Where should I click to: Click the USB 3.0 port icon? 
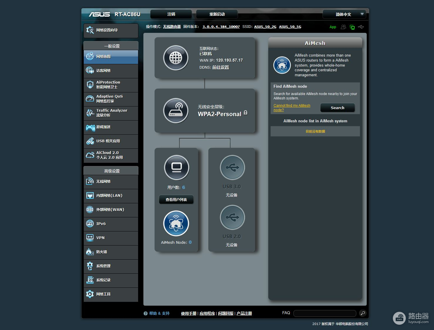232,167
